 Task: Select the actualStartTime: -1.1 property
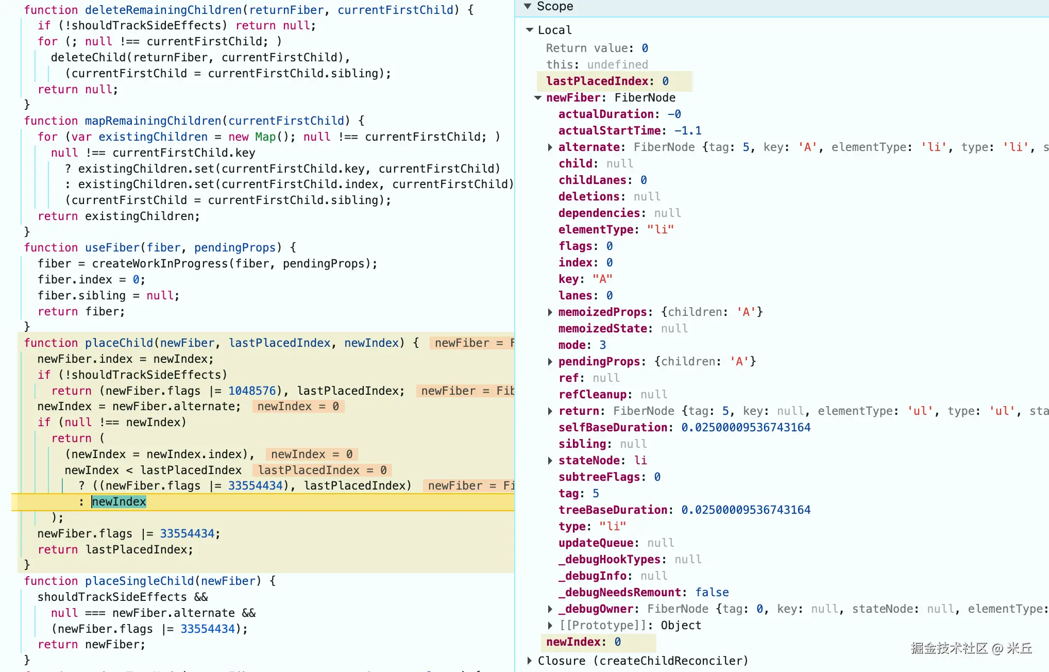click(x=630, y=131)
